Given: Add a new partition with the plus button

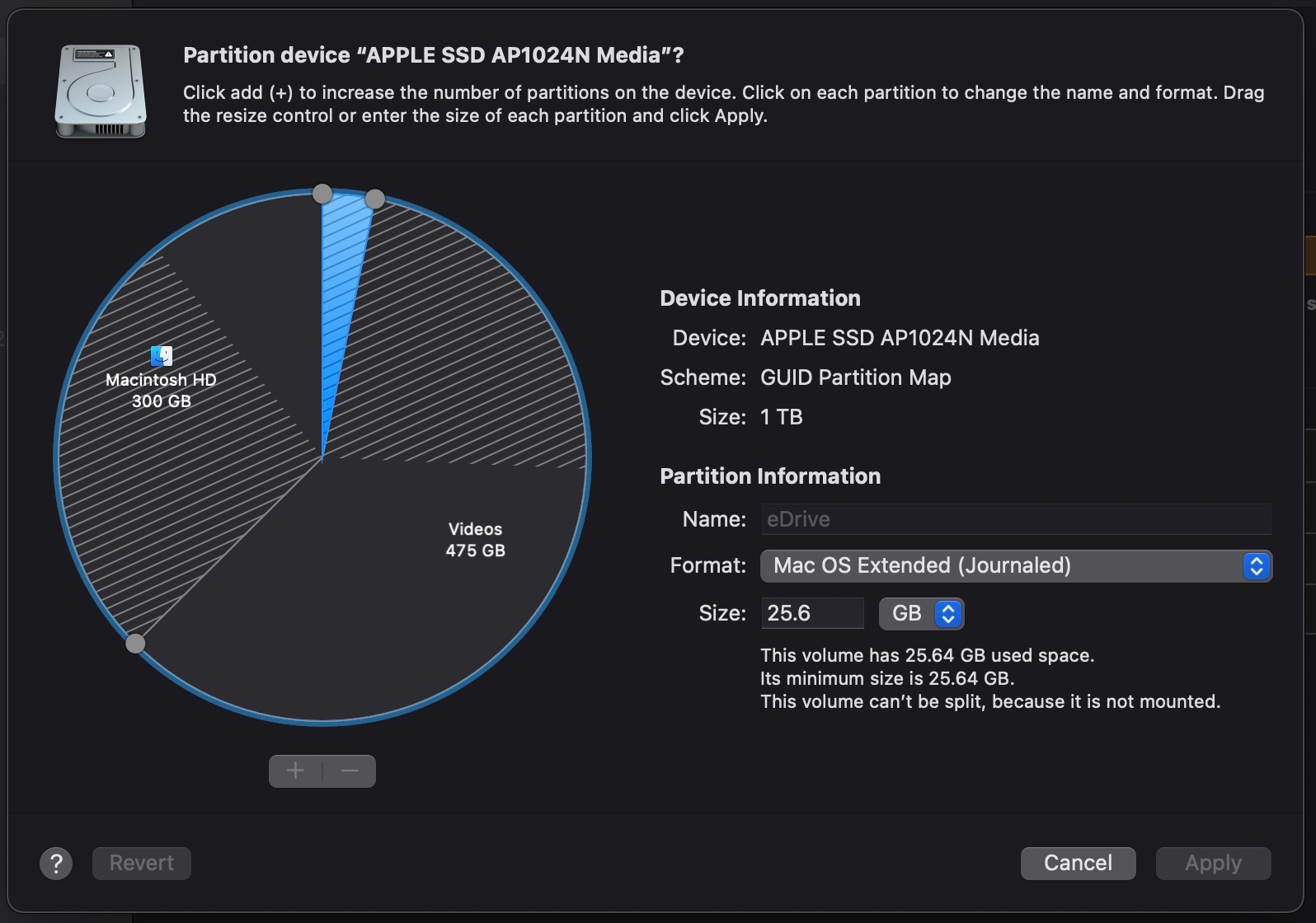Looking at the screenshot, I should 295,771.
